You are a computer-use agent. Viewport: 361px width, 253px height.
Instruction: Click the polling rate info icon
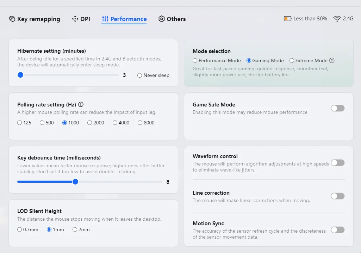click(x=81, y=104)
